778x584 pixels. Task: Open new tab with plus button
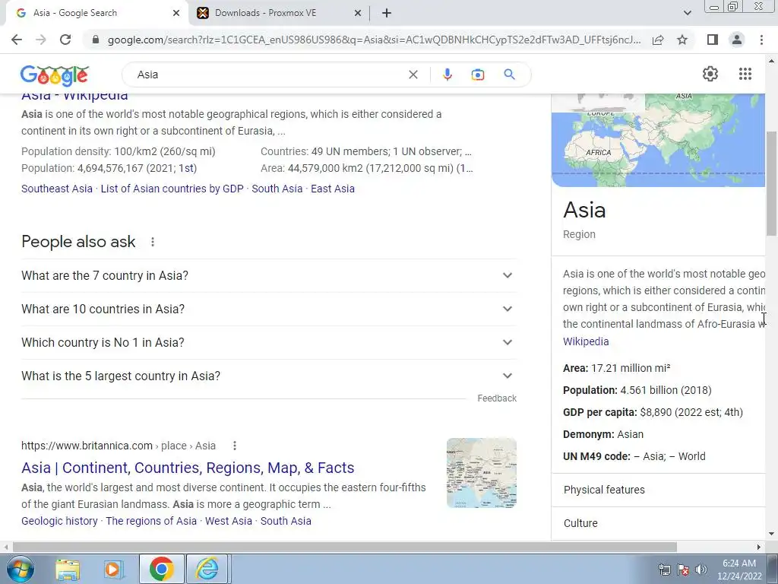pos(387,13)
